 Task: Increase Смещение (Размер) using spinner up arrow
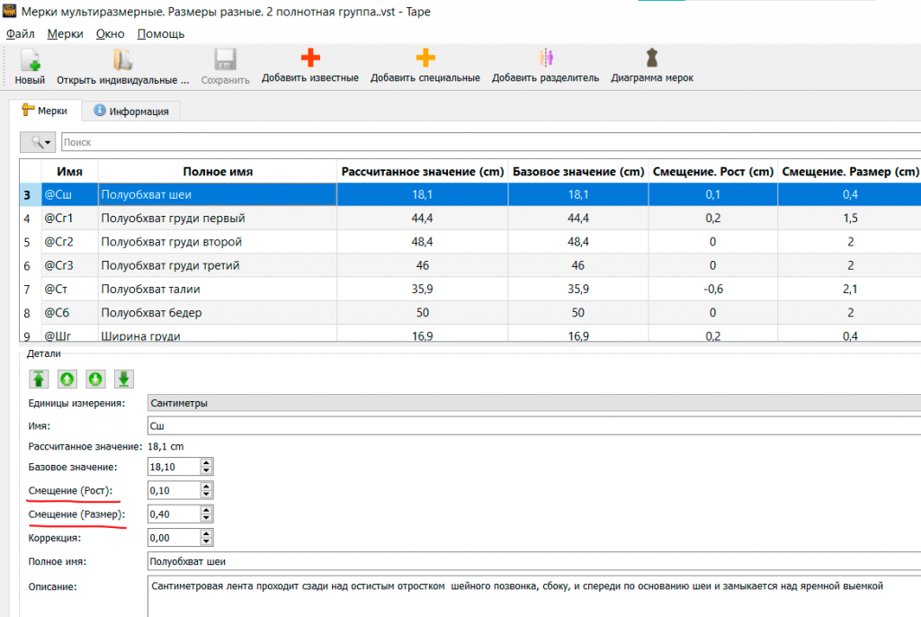(206, 509)
